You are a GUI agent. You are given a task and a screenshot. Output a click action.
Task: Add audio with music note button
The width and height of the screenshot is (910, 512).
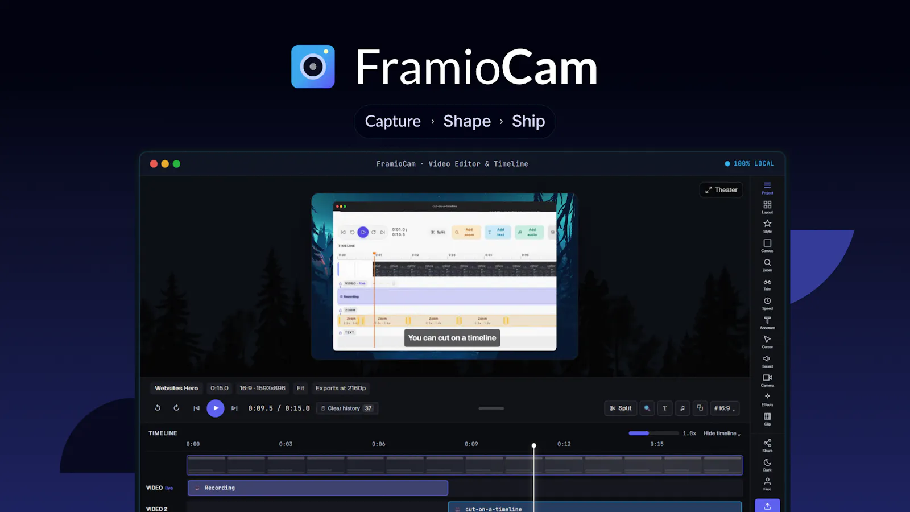(682, 408)
